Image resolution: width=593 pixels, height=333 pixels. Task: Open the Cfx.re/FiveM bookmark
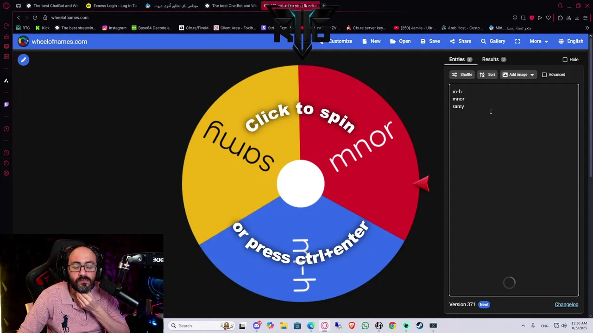(194, 28)
